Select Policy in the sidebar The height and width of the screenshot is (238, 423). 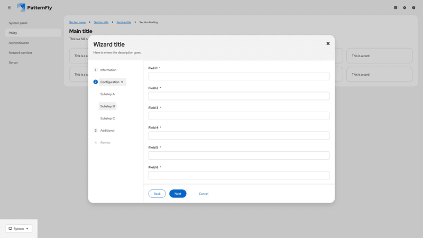(x=33, y=33)
